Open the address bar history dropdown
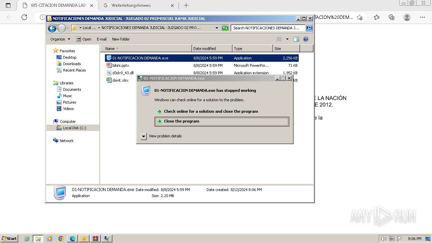The image size is (432, 243). [217, 28]
